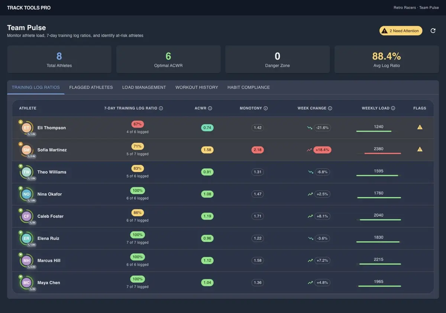Screen dimensions: 446x313
Task: Click upward trend icon in Caleb Foster row
Action: [x=310, y=216]
